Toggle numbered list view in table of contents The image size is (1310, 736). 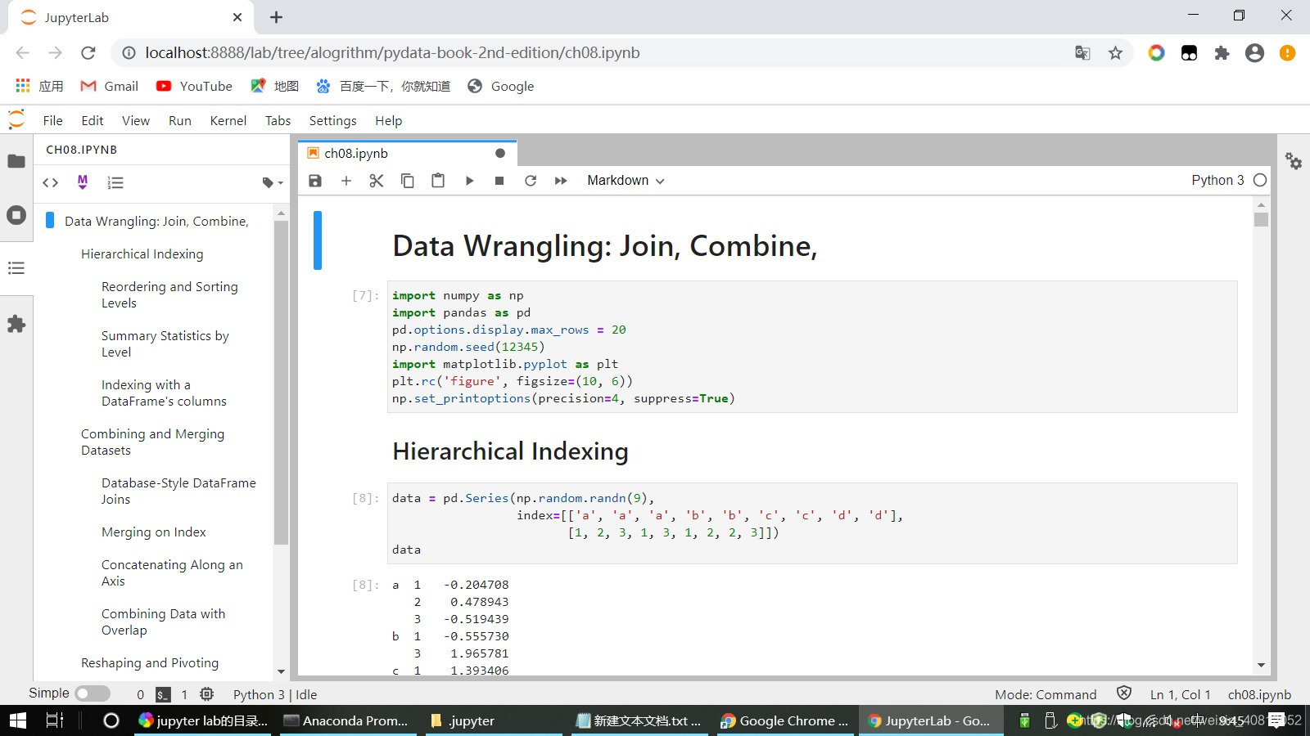[115, 183]
